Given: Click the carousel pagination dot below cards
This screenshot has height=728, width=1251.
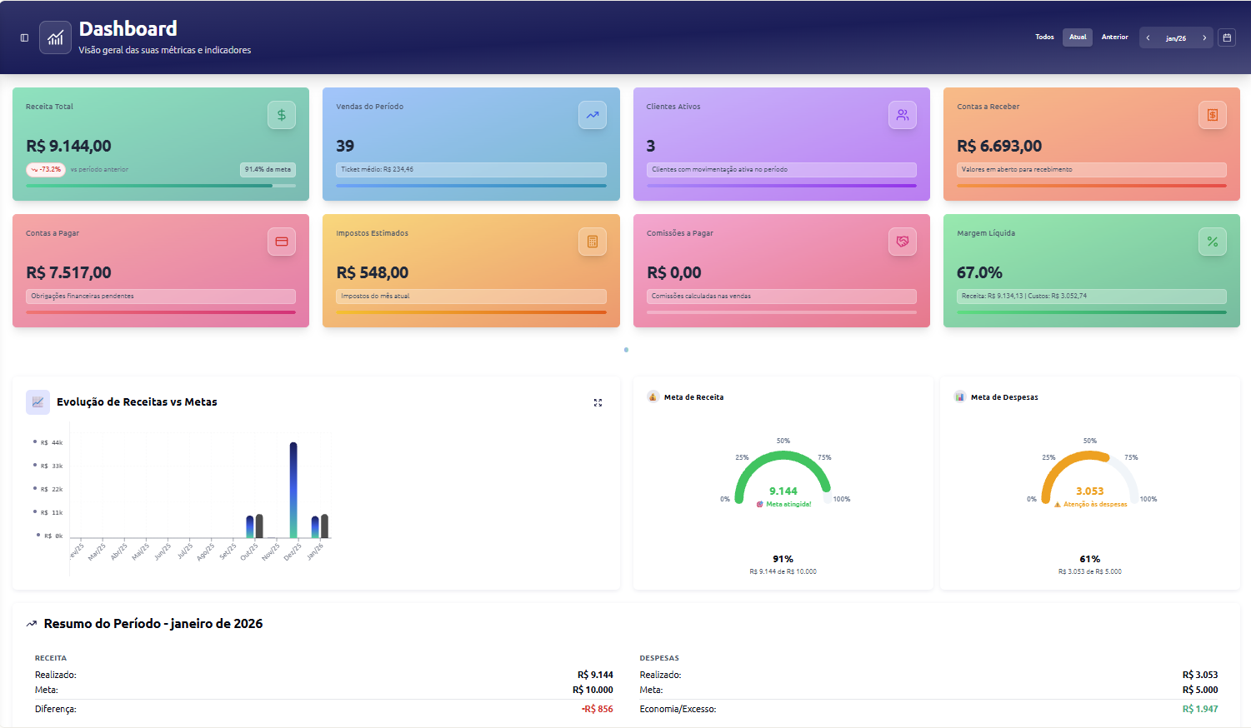Looking at the screenshot, I should click(x=626, y=350).
